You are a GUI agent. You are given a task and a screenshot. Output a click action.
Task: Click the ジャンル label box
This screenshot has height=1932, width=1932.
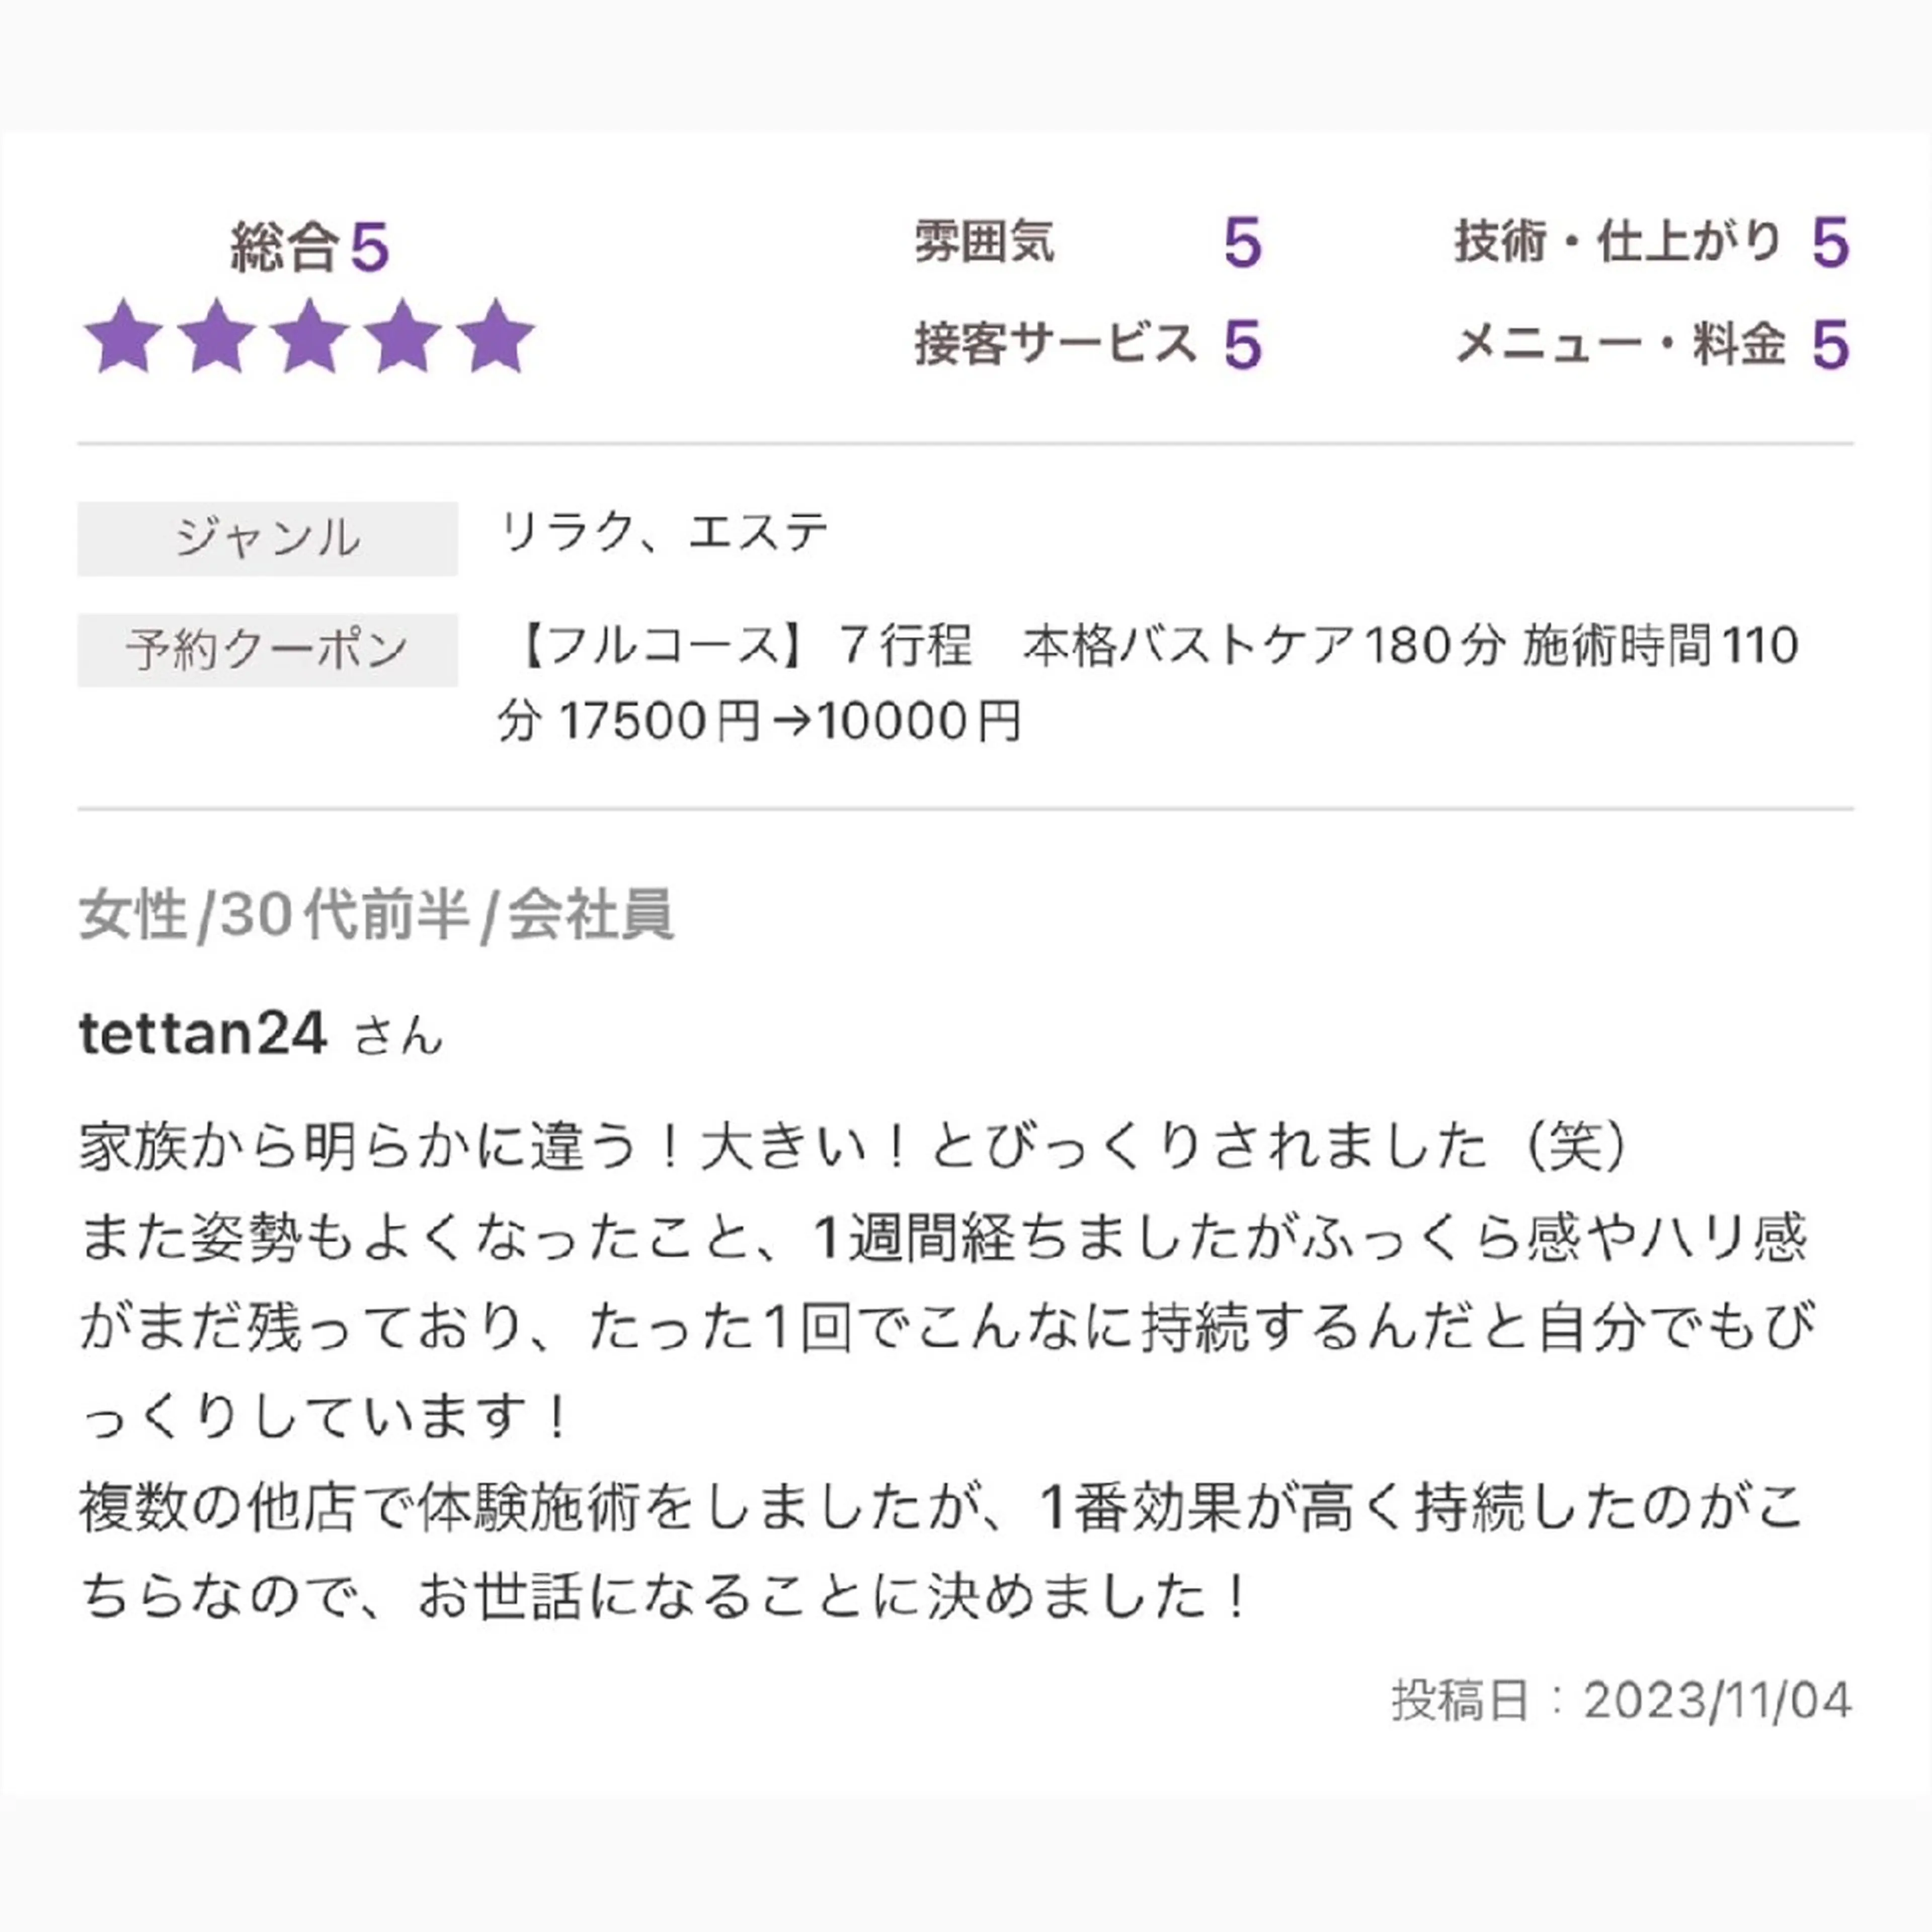pyautogui.click(x=267, y=539)
